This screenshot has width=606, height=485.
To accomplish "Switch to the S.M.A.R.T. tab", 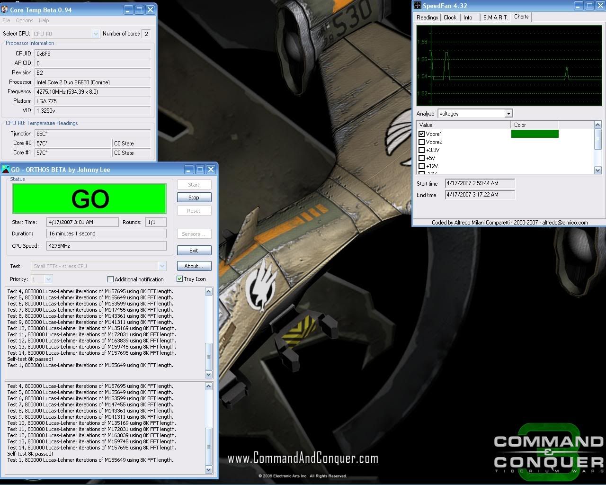I will (495, 18).
